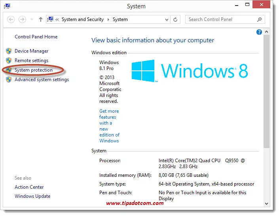
Task: Click the 'Installed memory (RAM):' label
Action: 125,175
